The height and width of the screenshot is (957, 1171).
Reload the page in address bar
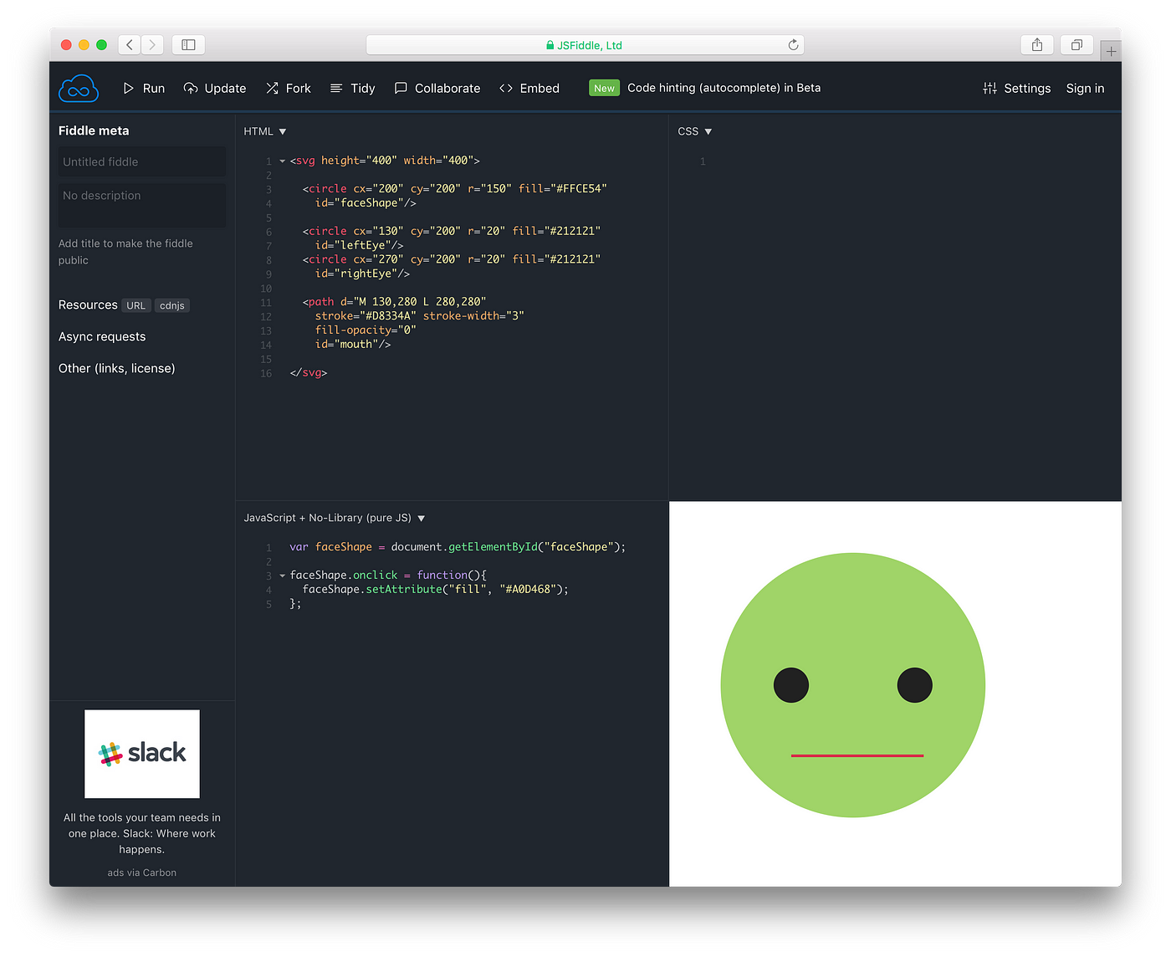coord(793,45)
